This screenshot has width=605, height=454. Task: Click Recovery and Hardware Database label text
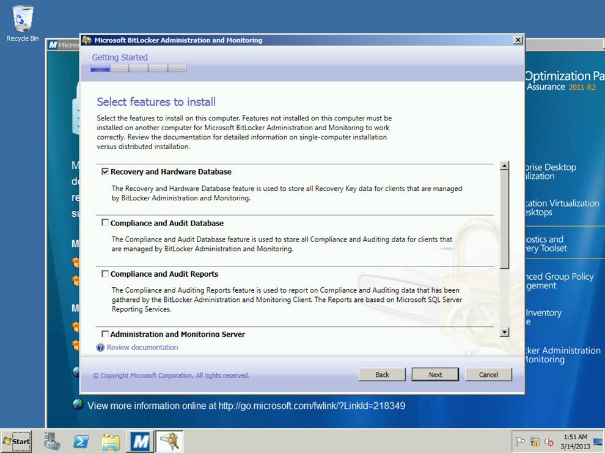click(x=171, y=172)
